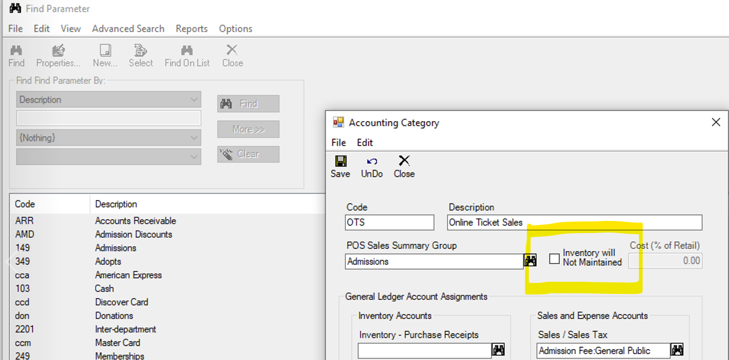
Task: Select the Inter-department row
Action: [168, 329]
